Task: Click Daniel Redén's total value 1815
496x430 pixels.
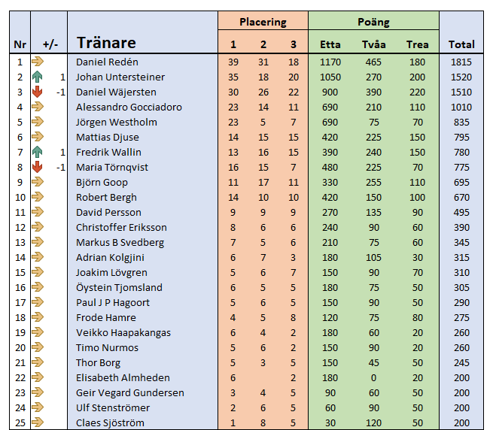Action: (461, 62)
